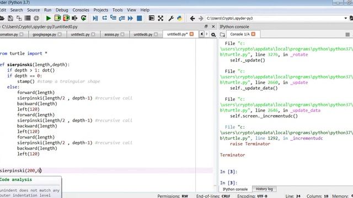Open the file list icon in toolbar

pos(28,18)
